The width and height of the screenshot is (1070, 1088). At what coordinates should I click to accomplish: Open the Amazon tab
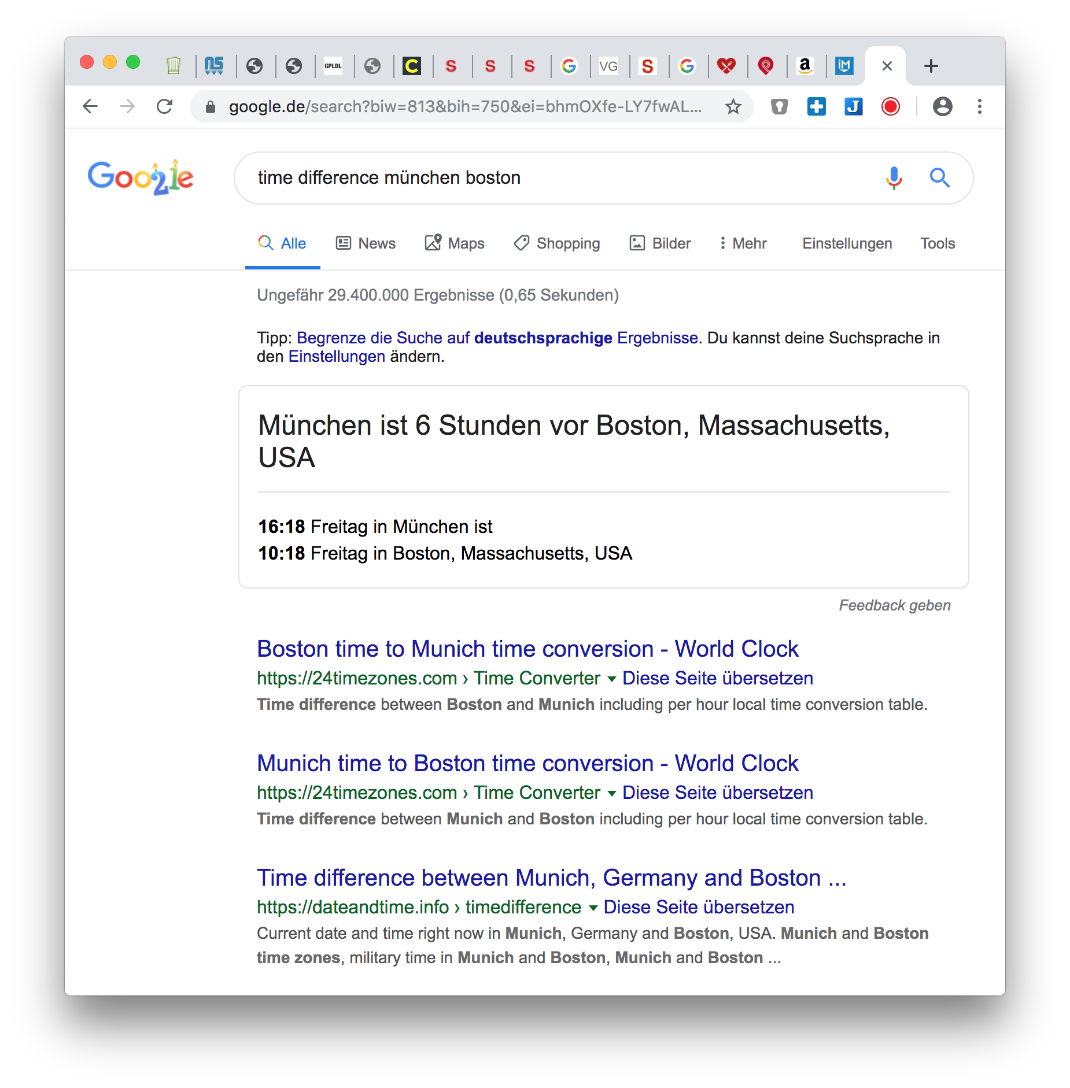pos(805,66)
